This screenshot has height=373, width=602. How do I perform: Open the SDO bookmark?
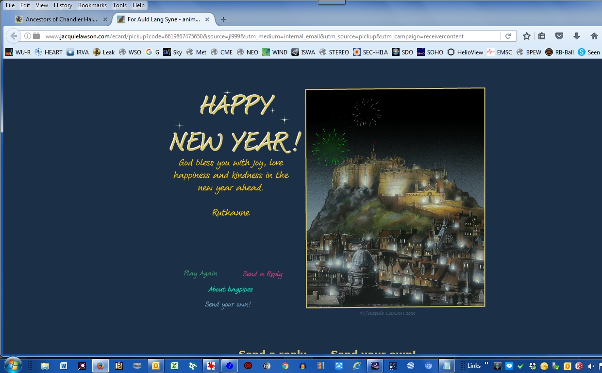pos(402,52)
